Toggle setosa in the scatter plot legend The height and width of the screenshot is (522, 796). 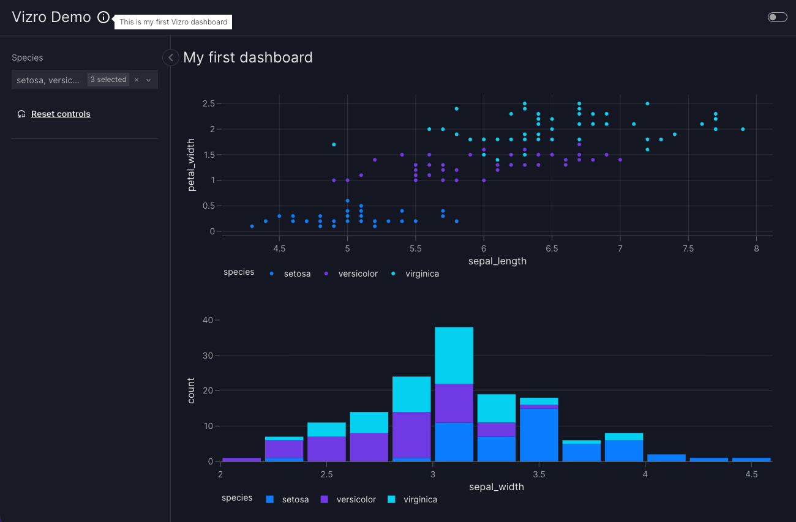point(291,274)
